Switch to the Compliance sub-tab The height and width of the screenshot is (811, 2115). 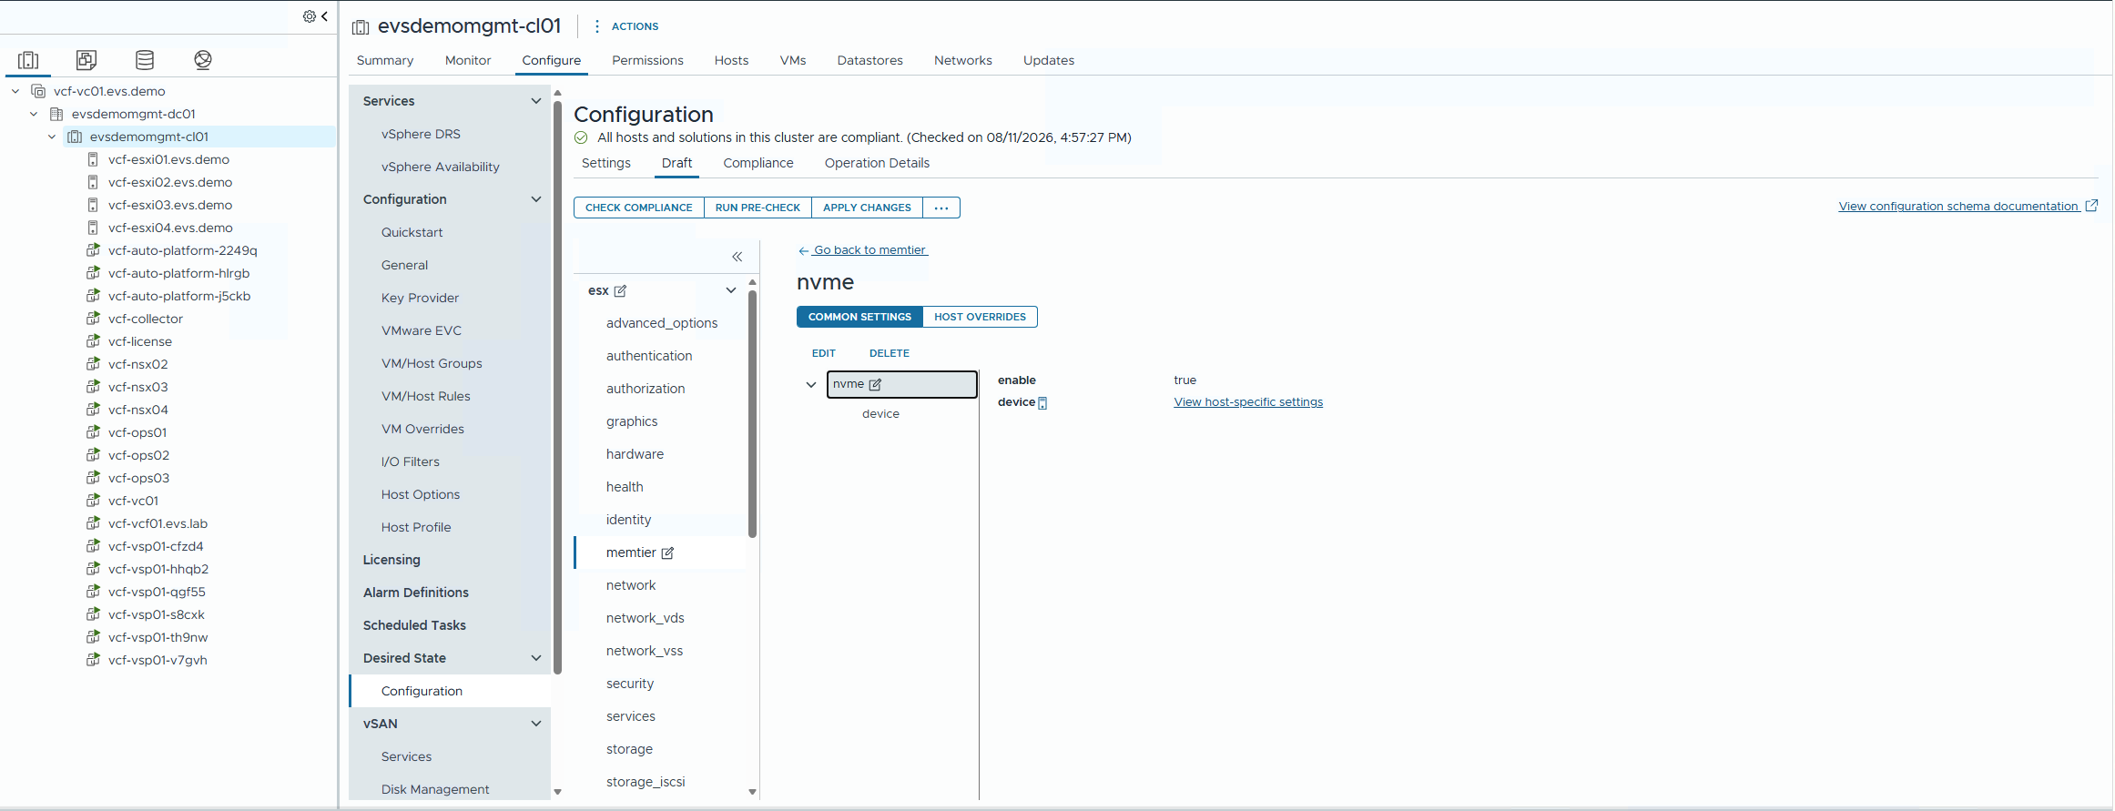[x=758, y=163]
